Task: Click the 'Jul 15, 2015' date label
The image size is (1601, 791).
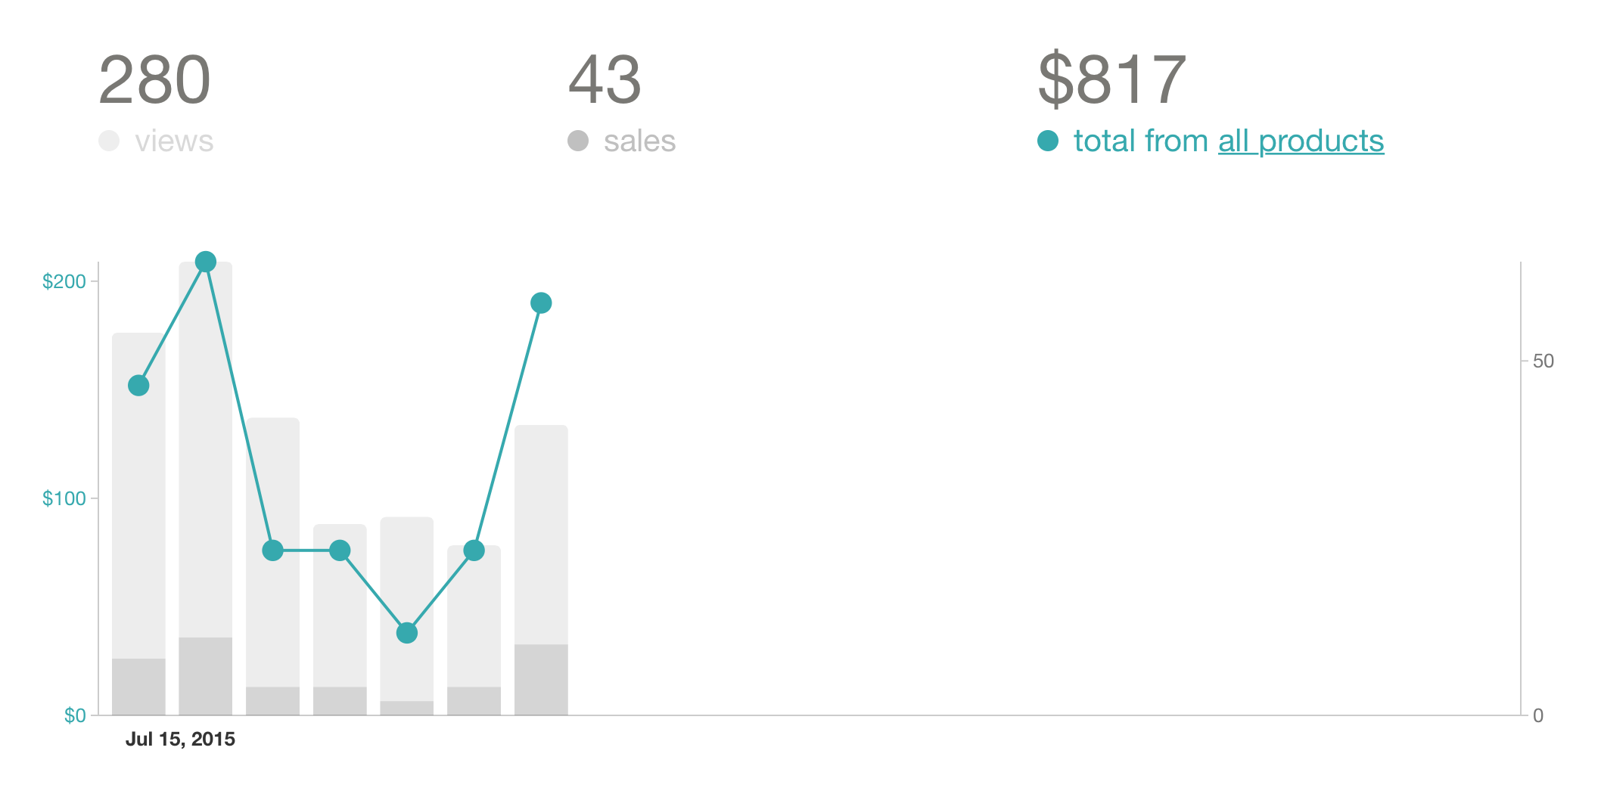Action: pos(180,739)
